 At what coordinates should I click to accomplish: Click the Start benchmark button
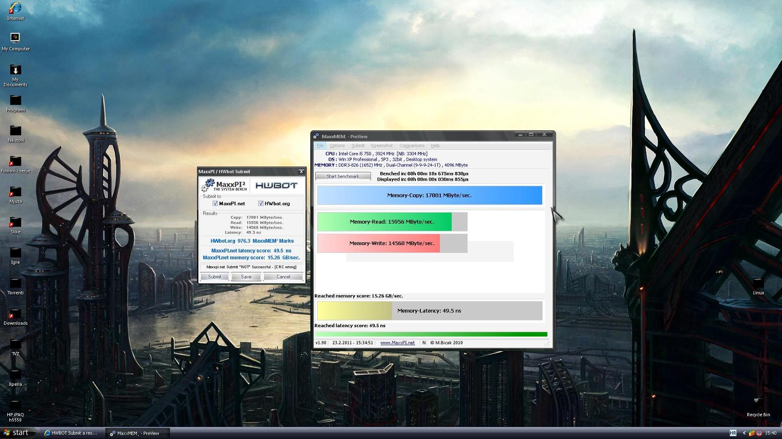(x=343, y=176)
